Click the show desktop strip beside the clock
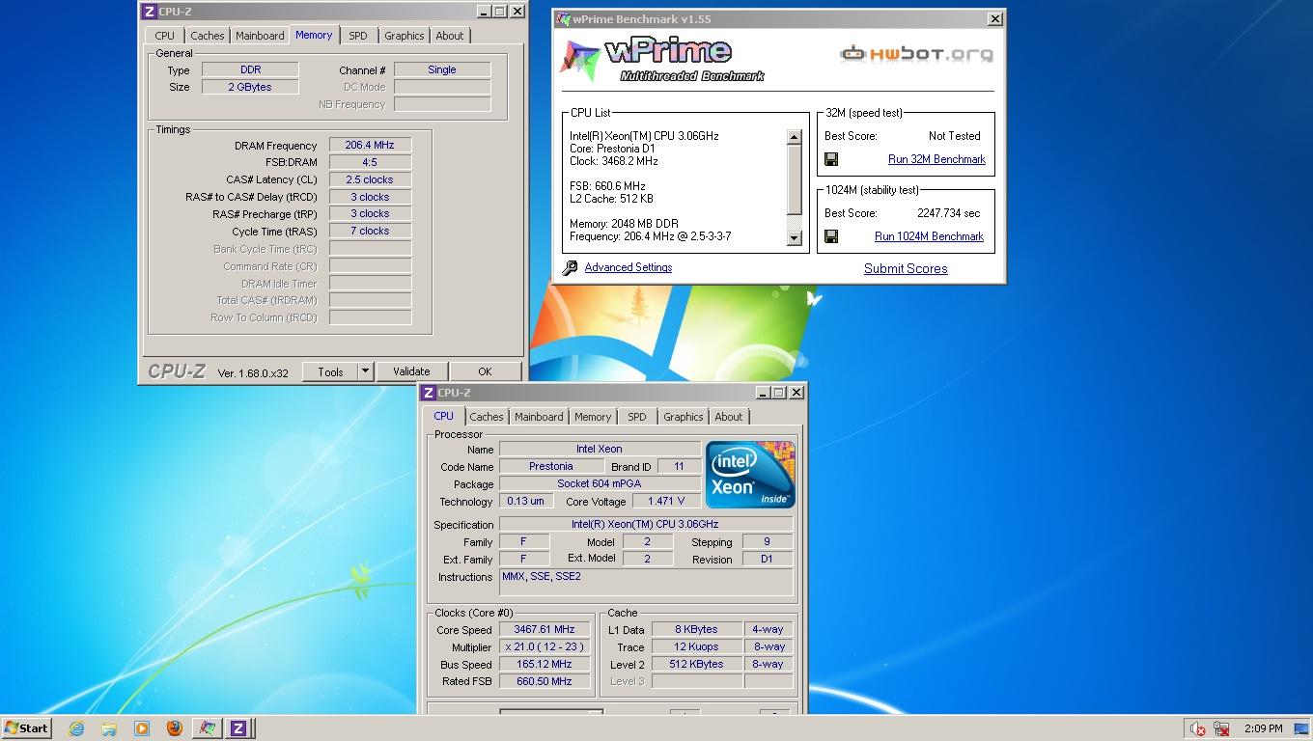1313x741 pixels. click(x=1300, y=728)
